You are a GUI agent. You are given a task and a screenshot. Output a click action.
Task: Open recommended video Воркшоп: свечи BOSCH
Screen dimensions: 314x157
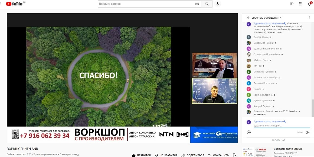coord(288,149)
